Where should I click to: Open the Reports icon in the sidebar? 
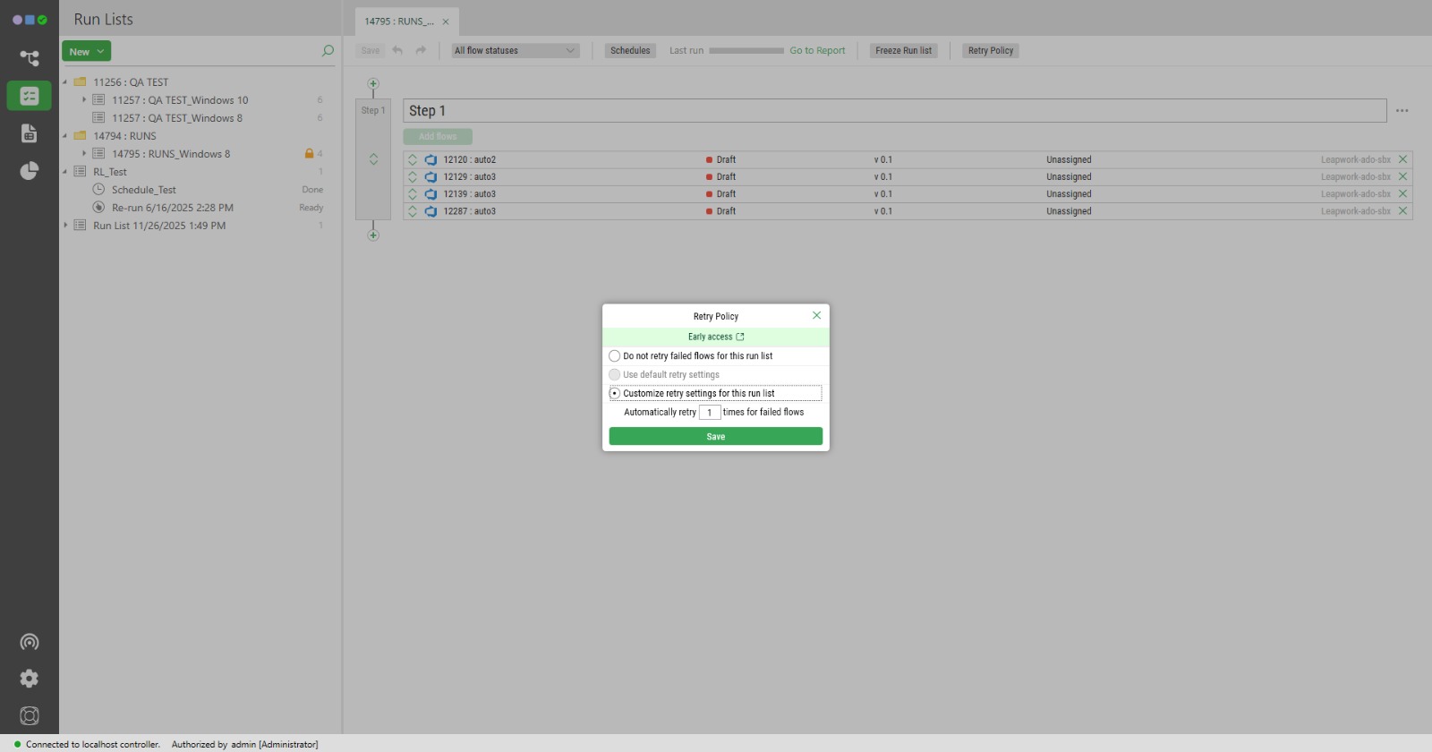tap(30, 133)
